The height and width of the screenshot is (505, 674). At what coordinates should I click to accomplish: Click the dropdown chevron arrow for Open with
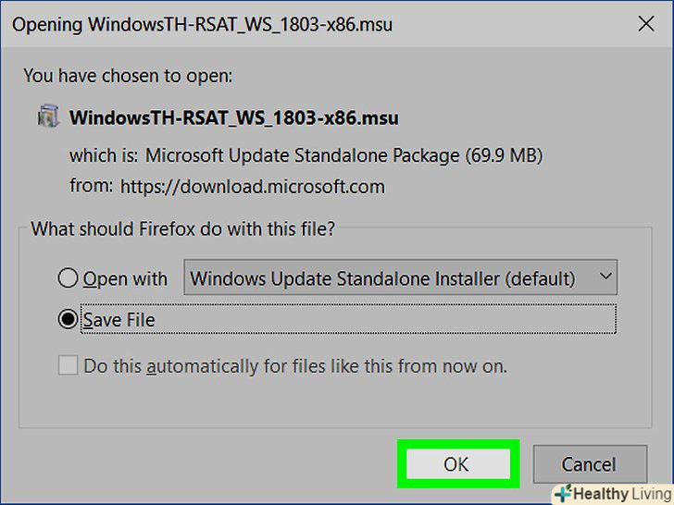605,277
